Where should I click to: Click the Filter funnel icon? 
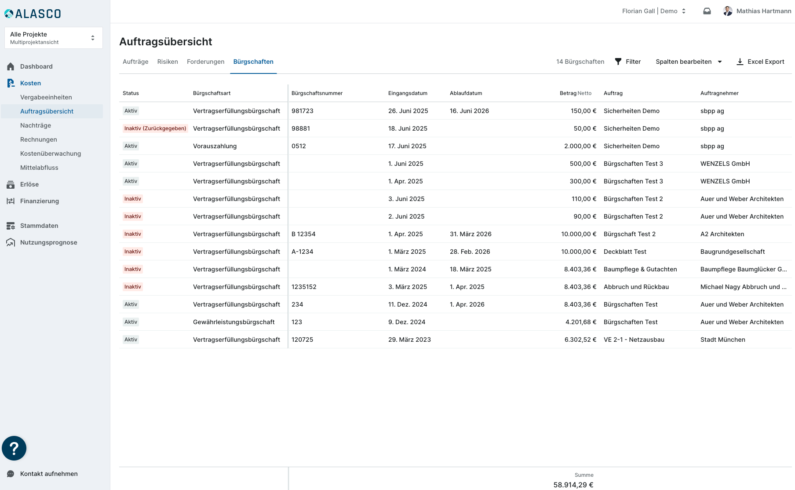pos(618,62)
